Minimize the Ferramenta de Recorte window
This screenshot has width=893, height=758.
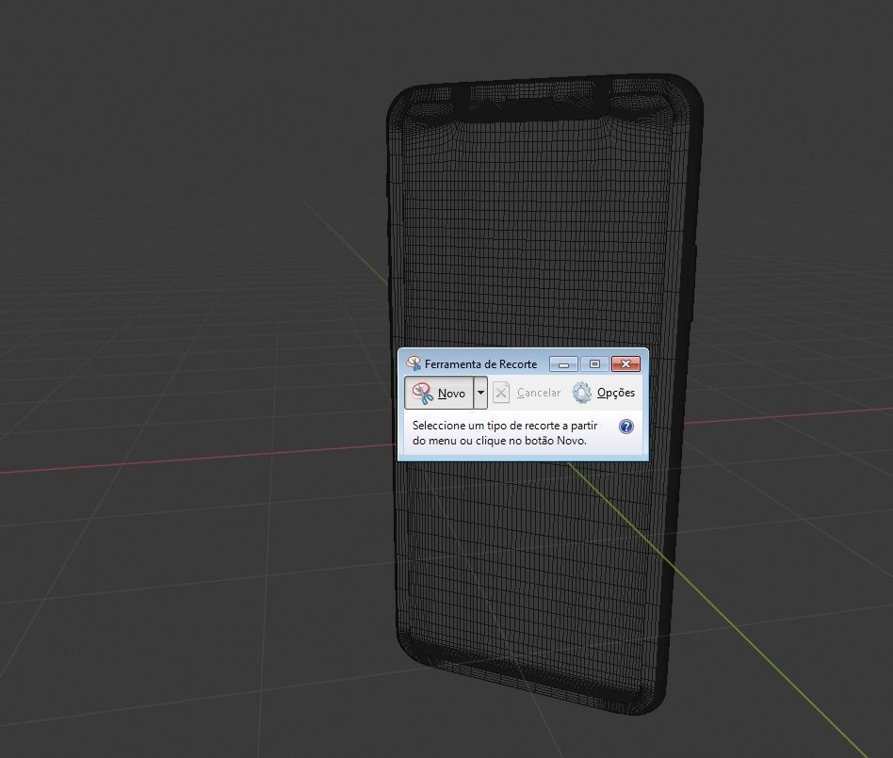564,363
